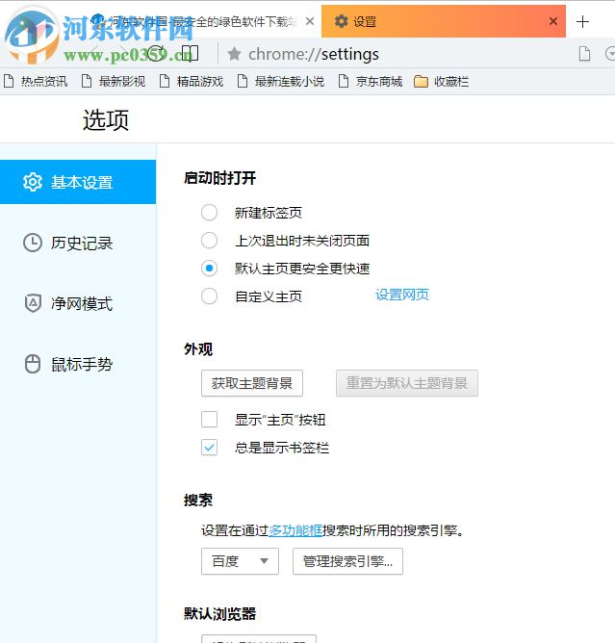615x643 pixels.
Task: Click the 获取主题背景 button
Action: 252,383
